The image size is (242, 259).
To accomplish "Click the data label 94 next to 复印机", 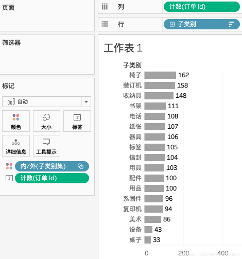I will tap(168, 209).
